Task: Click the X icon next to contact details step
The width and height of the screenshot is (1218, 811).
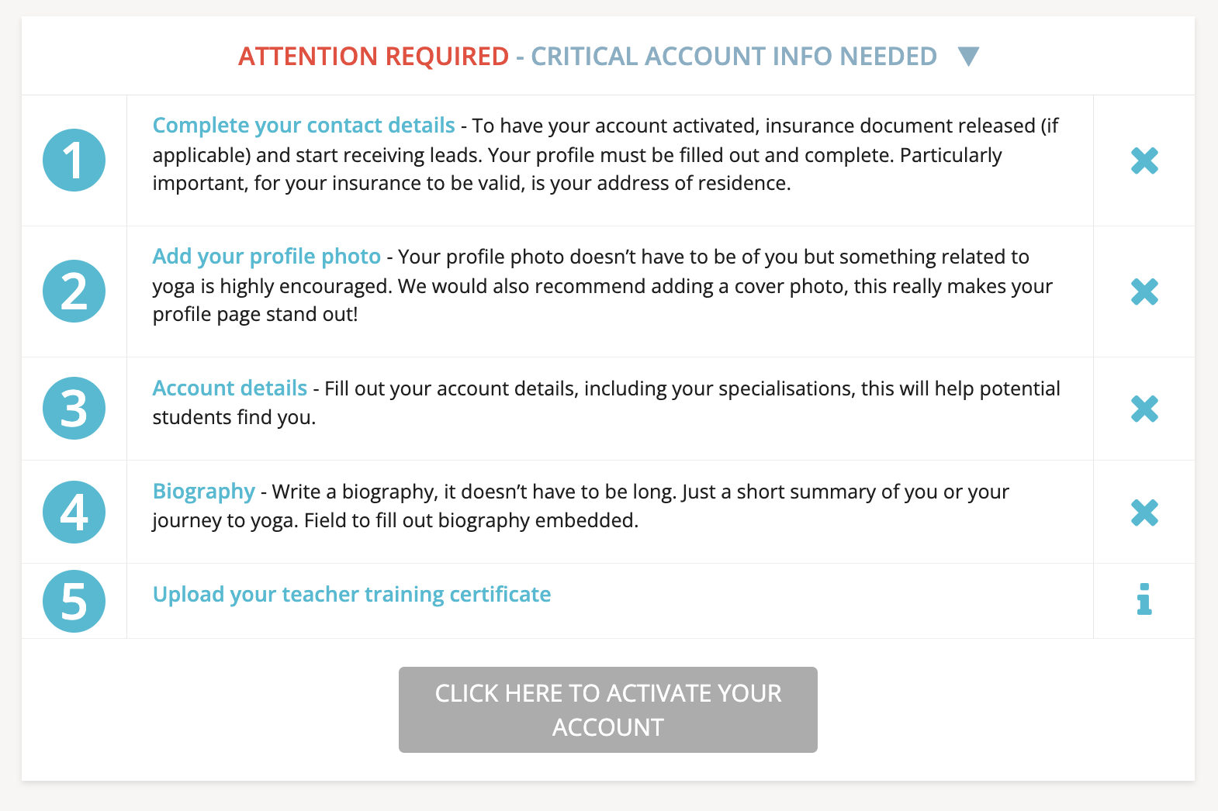Action: [1144, 160]
